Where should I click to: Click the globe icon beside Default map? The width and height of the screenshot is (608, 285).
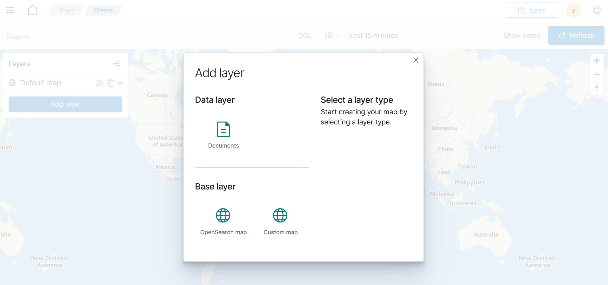click(12, 83)
